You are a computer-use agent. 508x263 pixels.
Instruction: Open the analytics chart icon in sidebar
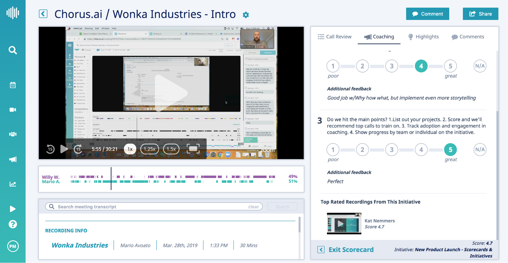(13, 184)
